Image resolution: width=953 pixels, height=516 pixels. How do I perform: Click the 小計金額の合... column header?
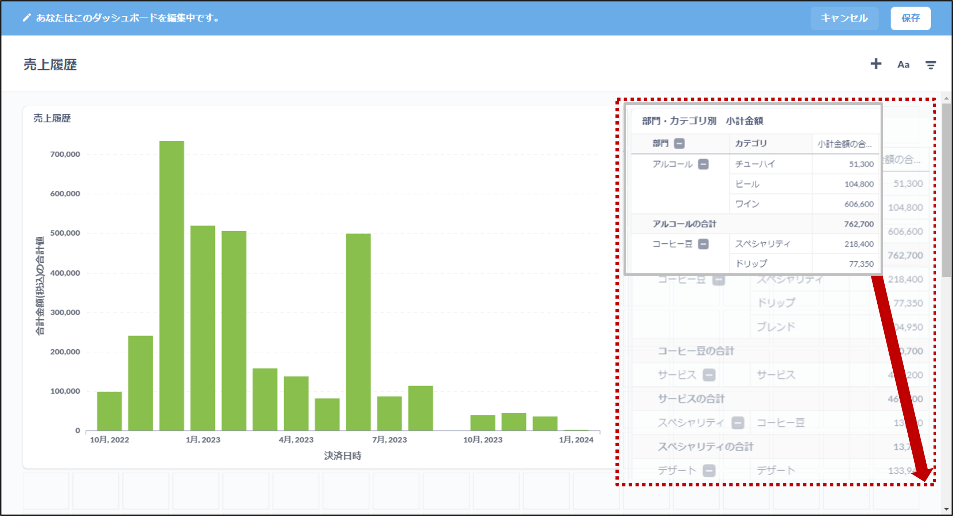click(x=844, y=144)
